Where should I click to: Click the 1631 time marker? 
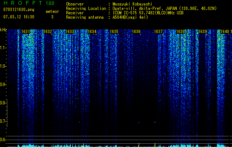pos(25,32)
